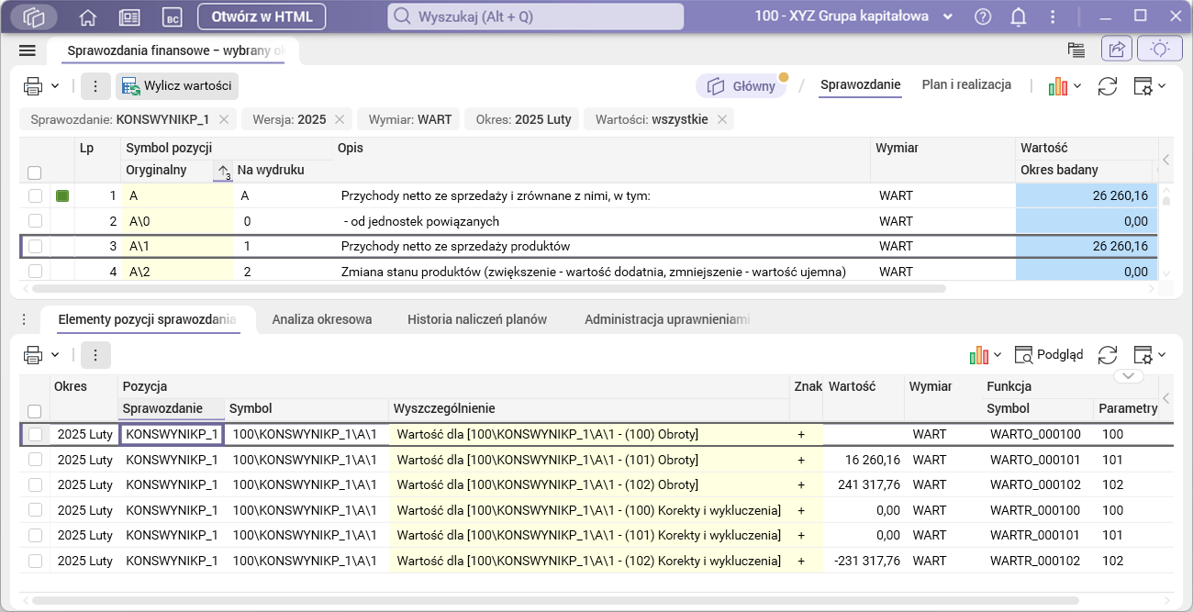Select the 241 317,76 value cell
The height and width of the screenshot is (612, 1193).
864,484
